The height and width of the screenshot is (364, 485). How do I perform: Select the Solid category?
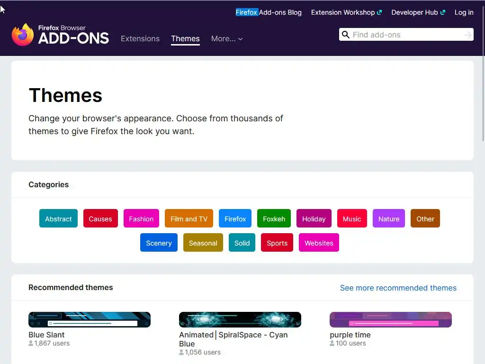point(242,243)
